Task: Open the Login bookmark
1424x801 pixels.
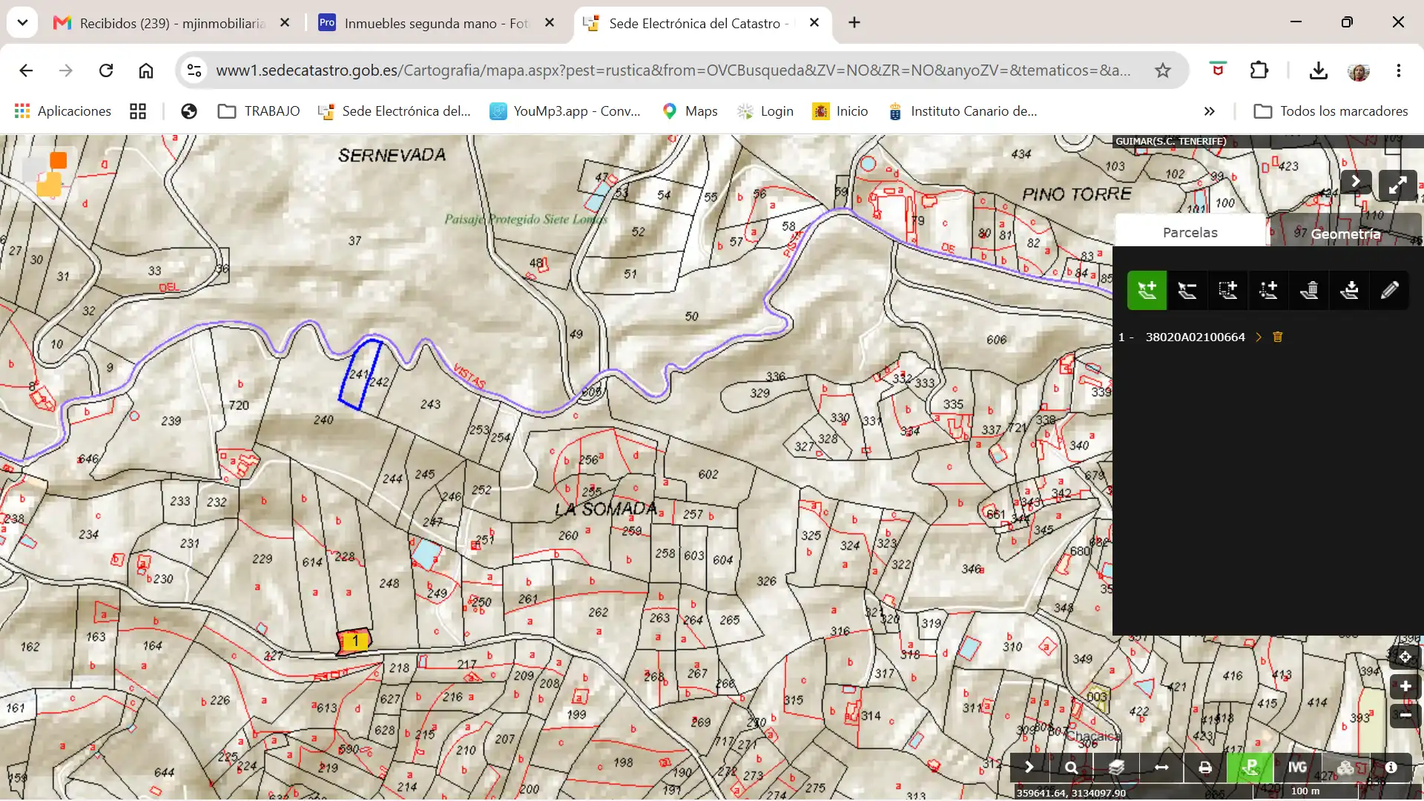Action: click(x=765, y=111)
